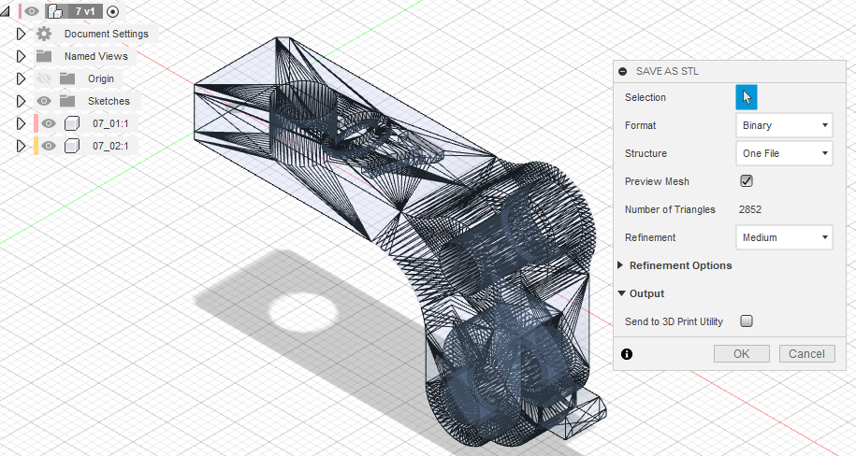Uncheck the Preview Mesh checkbox

[747, 181]
